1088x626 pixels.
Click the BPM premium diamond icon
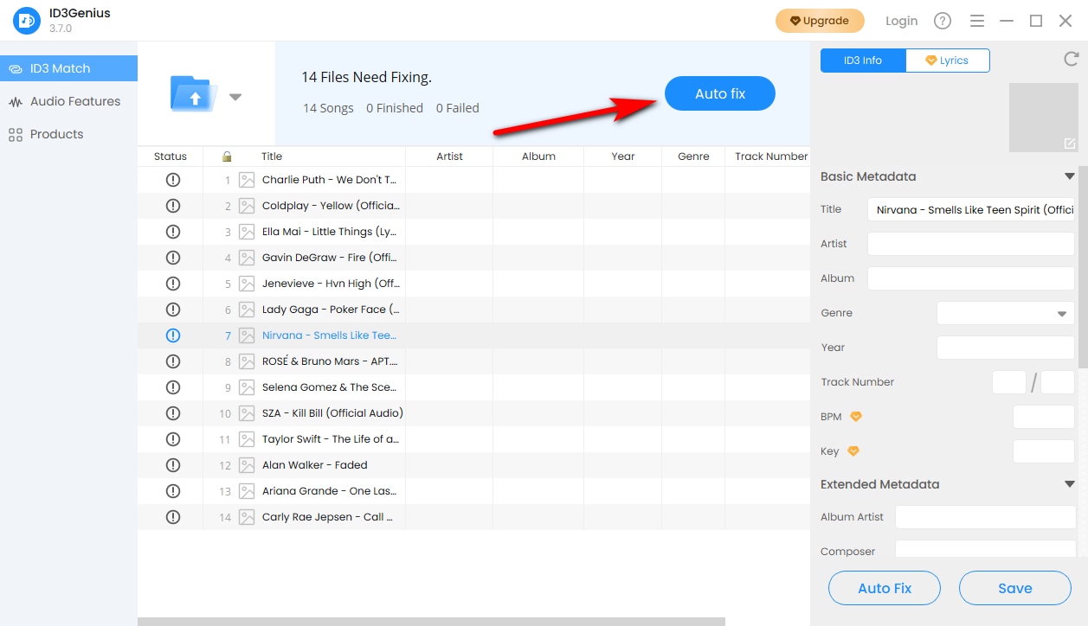click(856, 417)
